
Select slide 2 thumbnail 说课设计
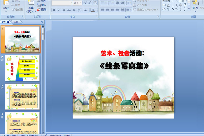tap(22, 68)
